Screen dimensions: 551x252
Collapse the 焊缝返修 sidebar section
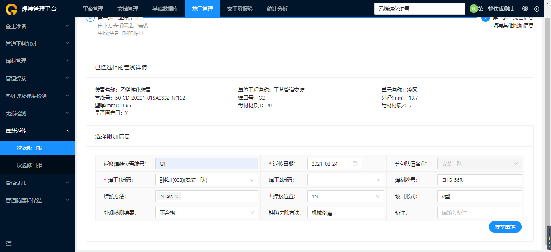click(x=38, y=131)
